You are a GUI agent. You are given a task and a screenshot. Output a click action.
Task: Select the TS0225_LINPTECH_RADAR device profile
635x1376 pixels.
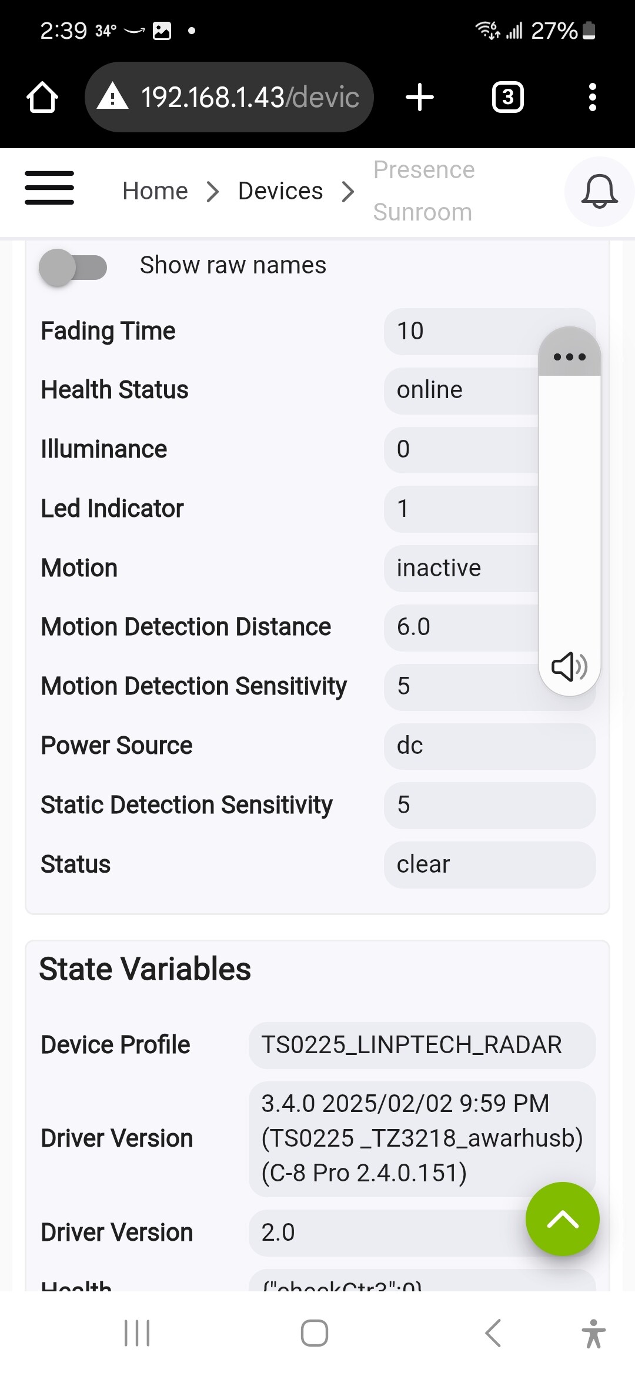click(x=421, y=1045)
